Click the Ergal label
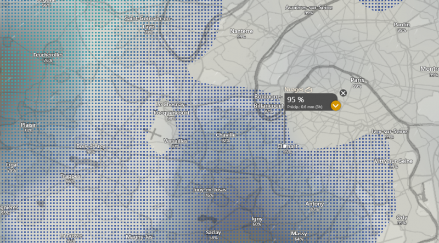Image resolution: width=439 pixels, height=243 pixels. click(x=12, y=165)
